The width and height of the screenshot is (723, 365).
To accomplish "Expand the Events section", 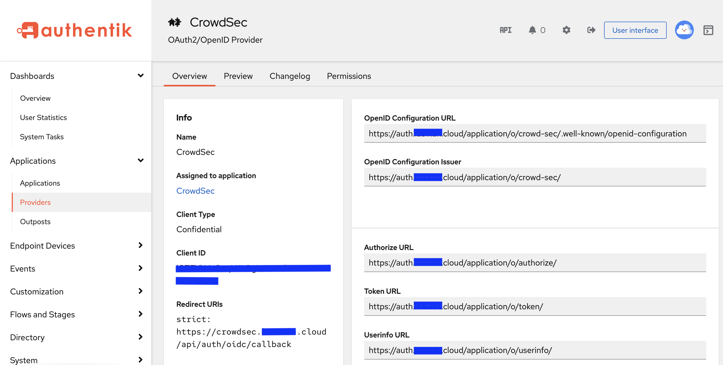I will (x=141, y=268).
